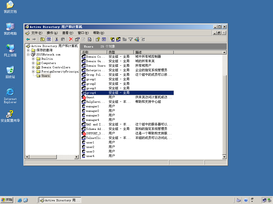Open the 文件(F) menu
Viewport: 273px width, 204px height.
(x=37, y=33)
